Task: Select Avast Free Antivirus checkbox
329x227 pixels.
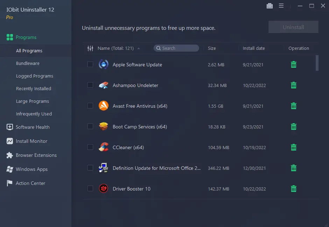Action: (90, 106)
